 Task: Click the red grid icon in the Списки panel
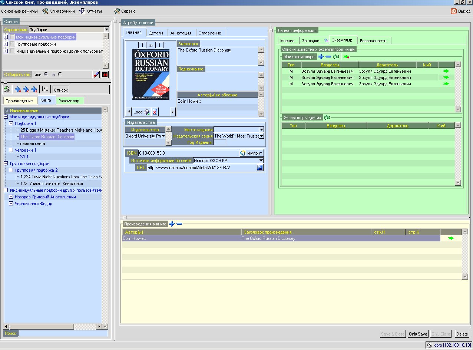point(105,74)
